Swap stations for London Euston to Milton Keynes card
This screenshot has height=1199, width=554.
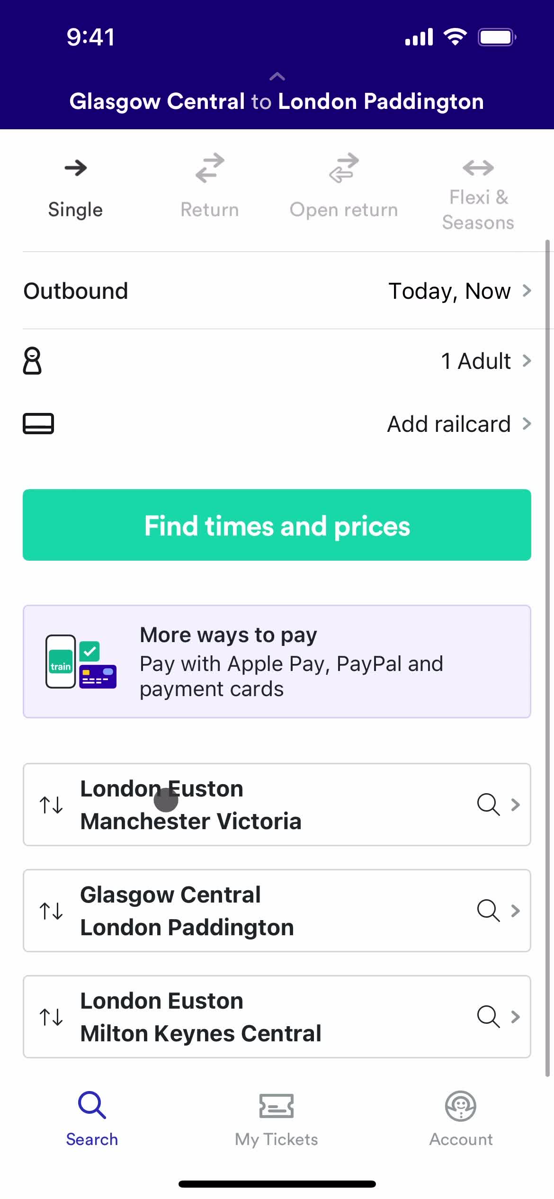pos(51,1017)
